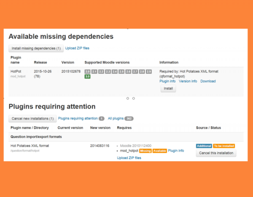Click the green 3.0 version badge

87,77
